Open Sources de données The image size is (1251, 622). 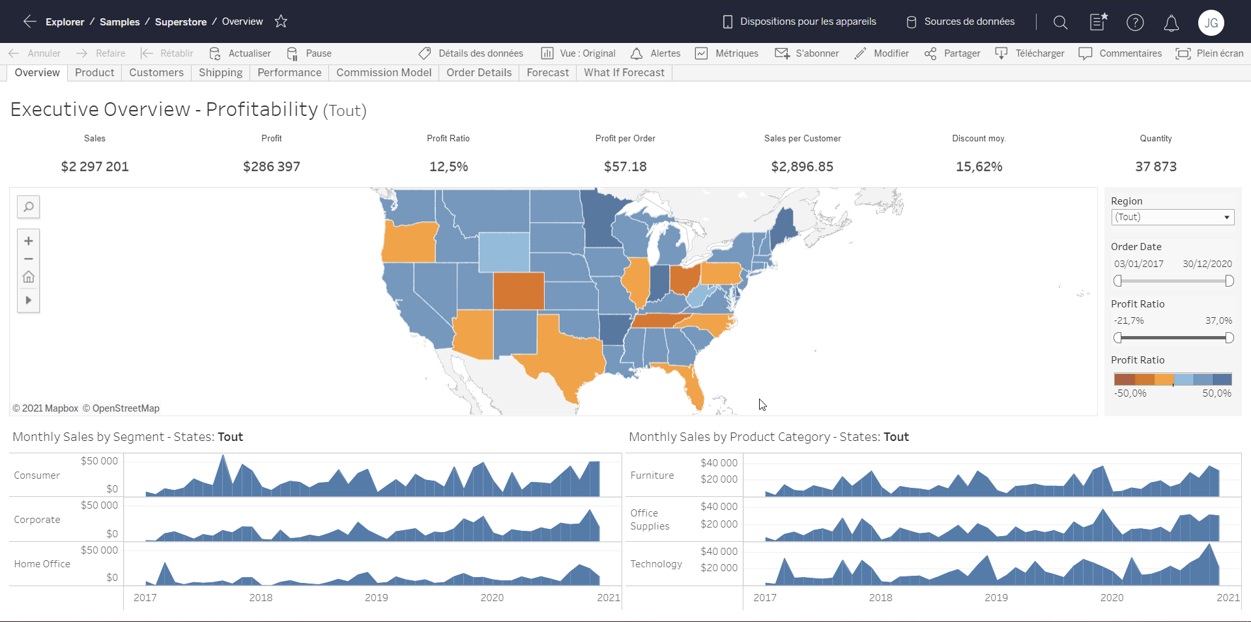(x=960, y=21)
